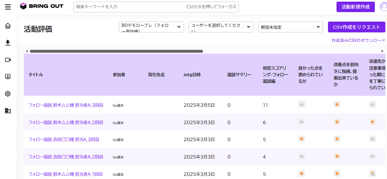Screen dimensions: 387x179
Task: Click the scrollbar left arrow
Action: (x=27, y=51)
